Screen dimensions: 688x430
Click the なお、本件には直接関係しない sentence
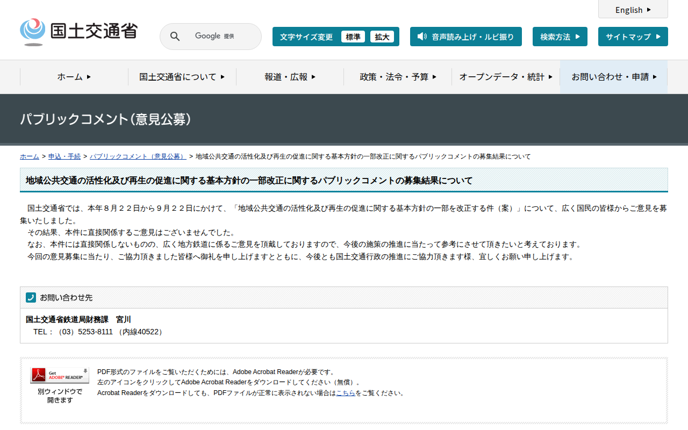pos(305,245)
